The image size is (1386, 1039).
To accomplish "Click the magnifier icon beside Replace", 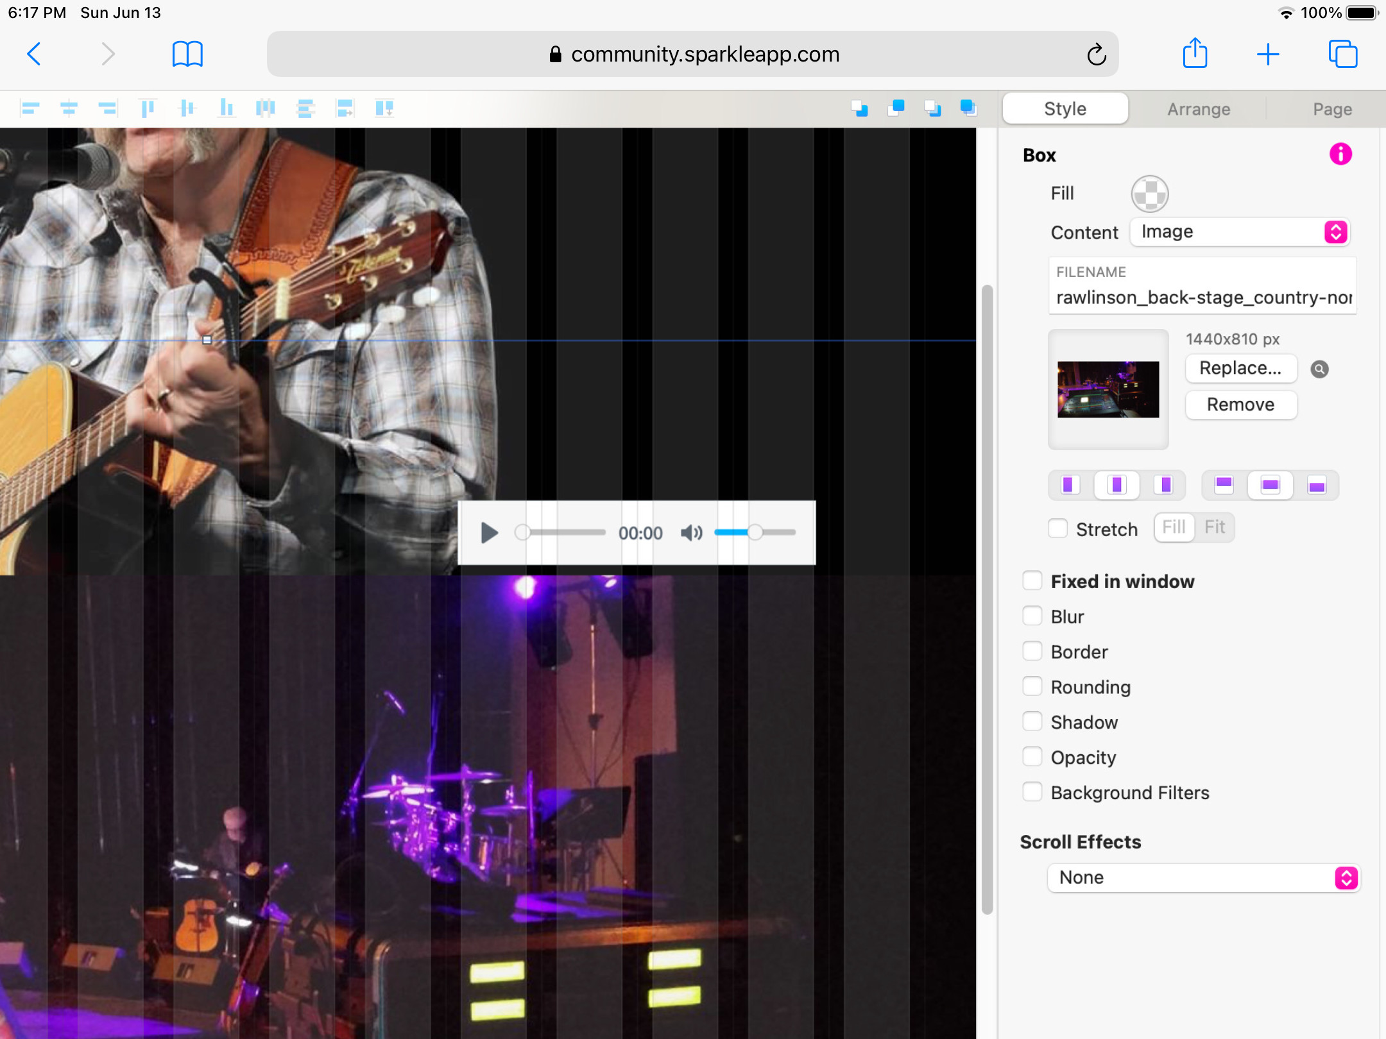I will coord(1319,369).
